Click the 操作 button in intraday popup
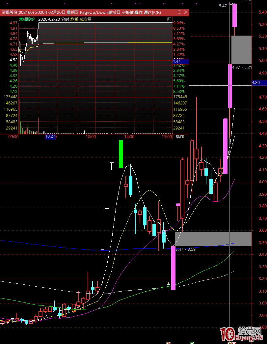Viewport: 267px width, 344px height. [180, 137]
